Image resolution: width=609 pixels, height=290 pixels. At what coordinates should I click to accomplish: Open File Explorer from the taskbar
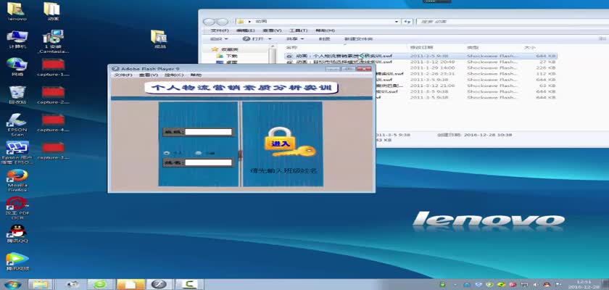click(x=41, y=284)
